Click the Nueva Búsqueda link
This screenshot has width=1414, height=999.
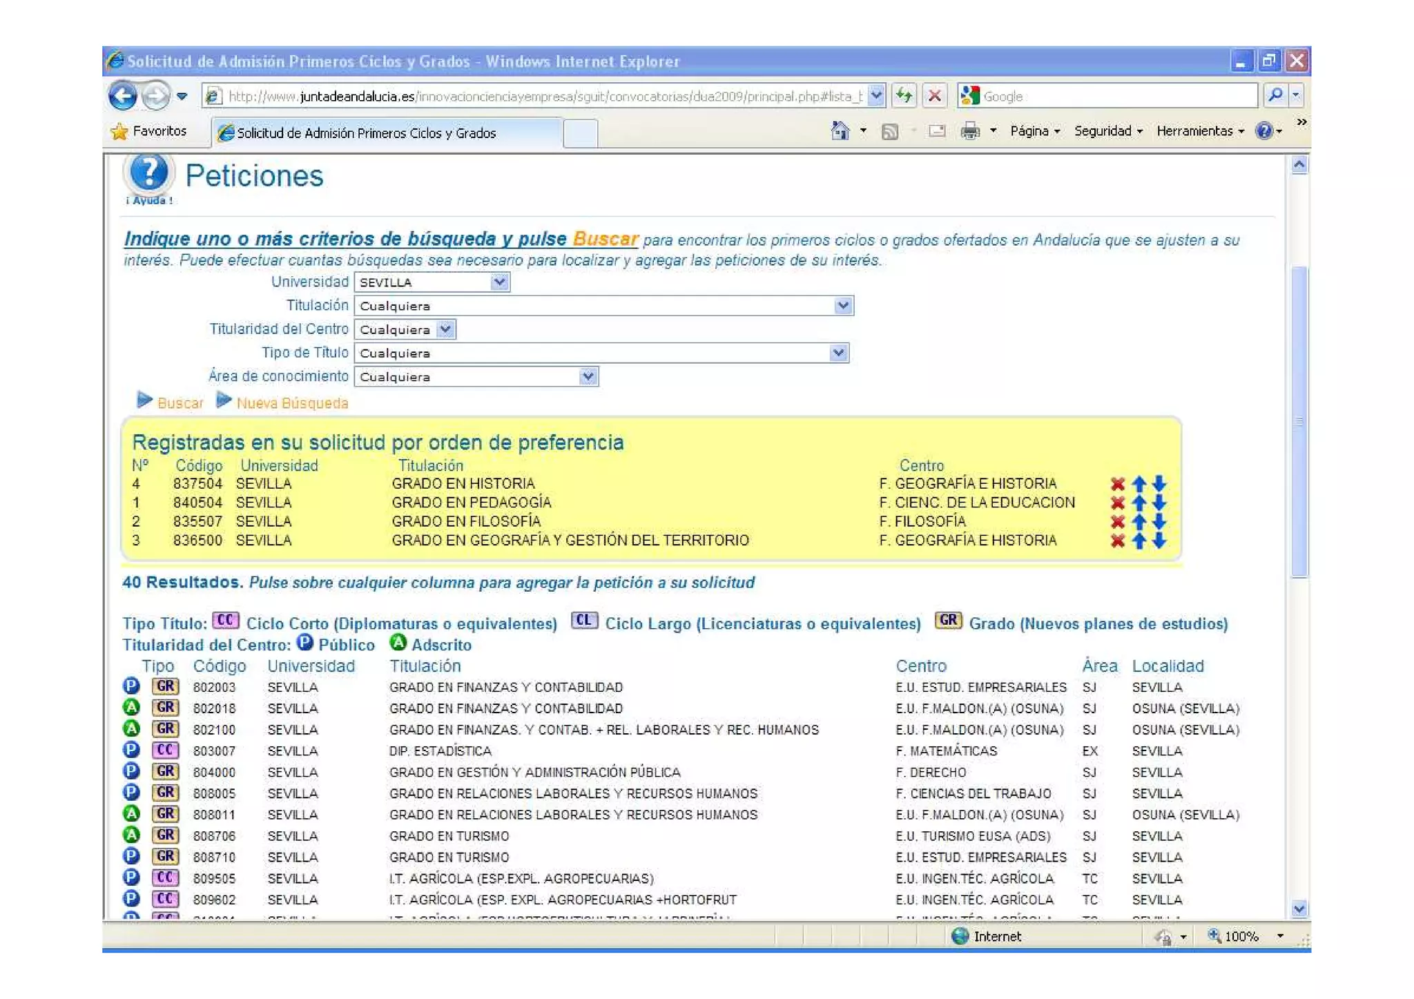pyautogui.click(x=291, y=403)
